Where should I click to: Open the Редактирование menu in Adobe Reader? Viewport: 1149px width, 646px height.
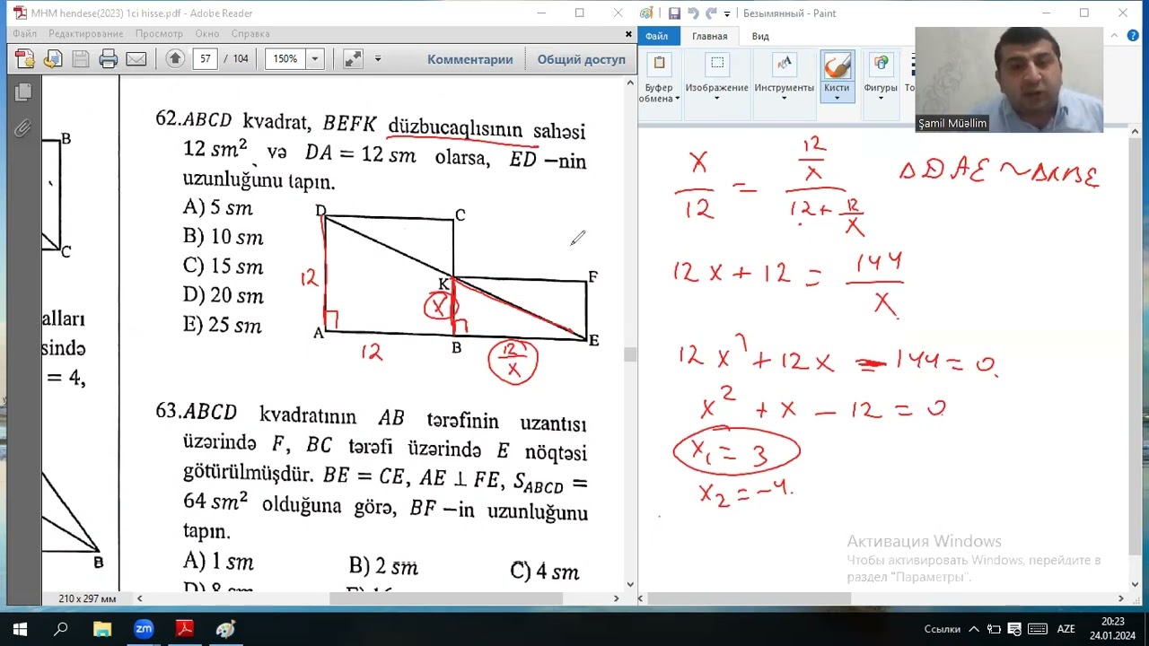coord(86,33)
